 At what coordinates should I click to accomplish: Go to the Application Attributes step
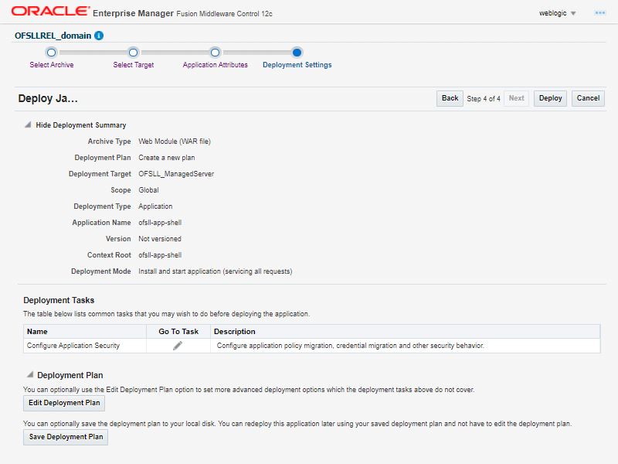pos(216,65)
